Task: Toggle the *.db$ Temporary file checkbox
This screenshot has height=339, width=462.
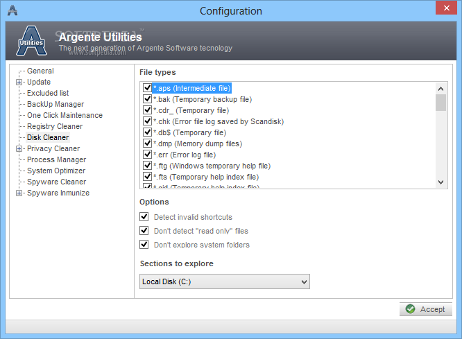Action: (x=147, y=132)
